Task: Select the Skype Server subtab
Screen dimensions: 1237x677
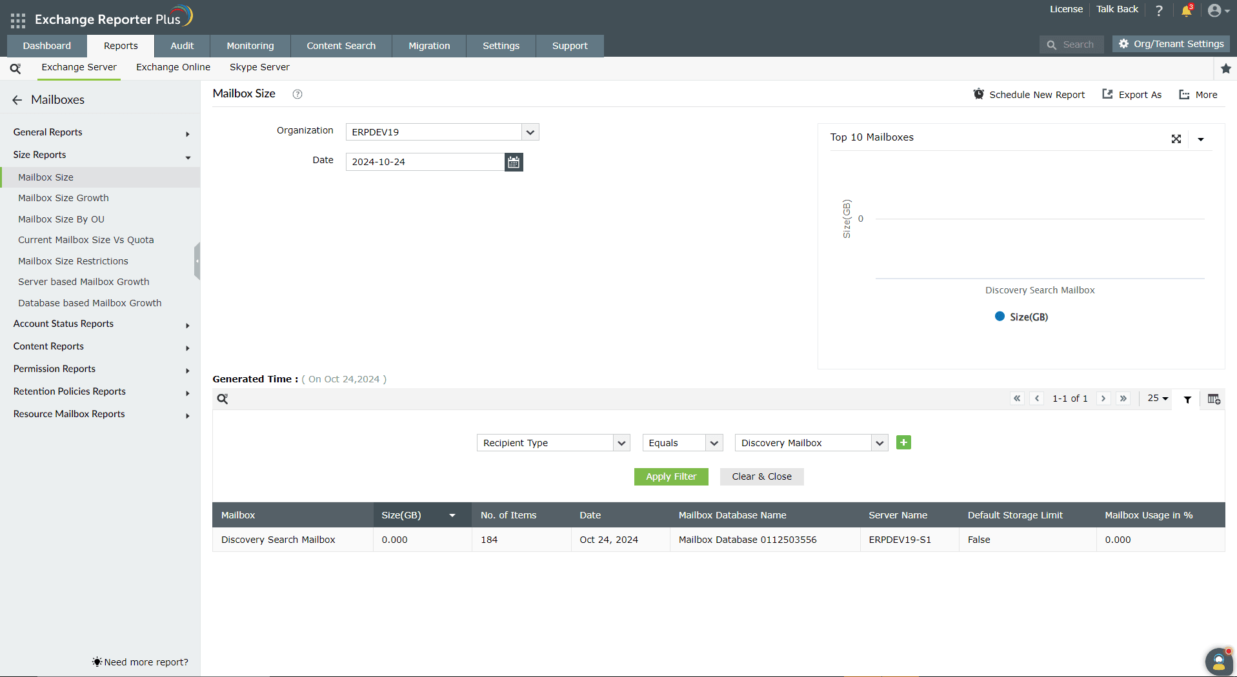Action: pos(259,67)
